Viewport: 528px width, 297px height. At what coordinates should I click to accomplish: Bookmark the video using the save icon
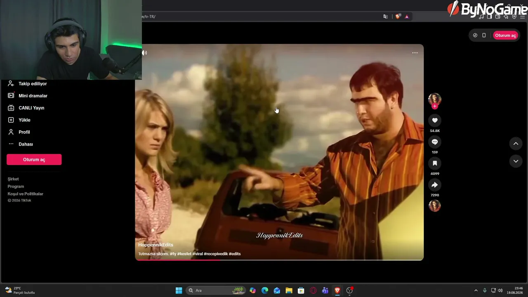pyautogui.click(x=434, y=163)
